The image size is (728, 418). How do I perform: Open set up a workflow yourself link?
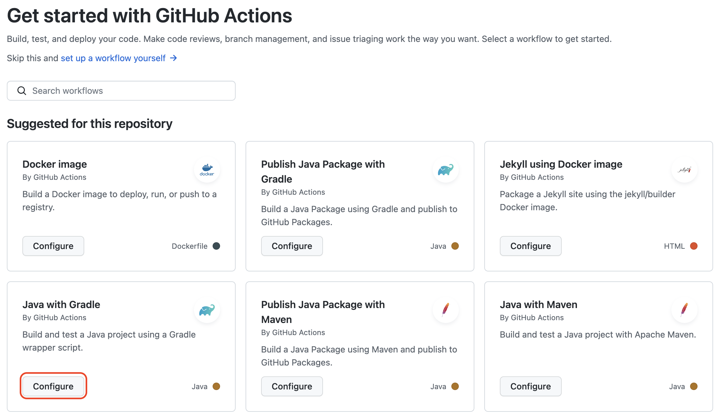point(113,58)
